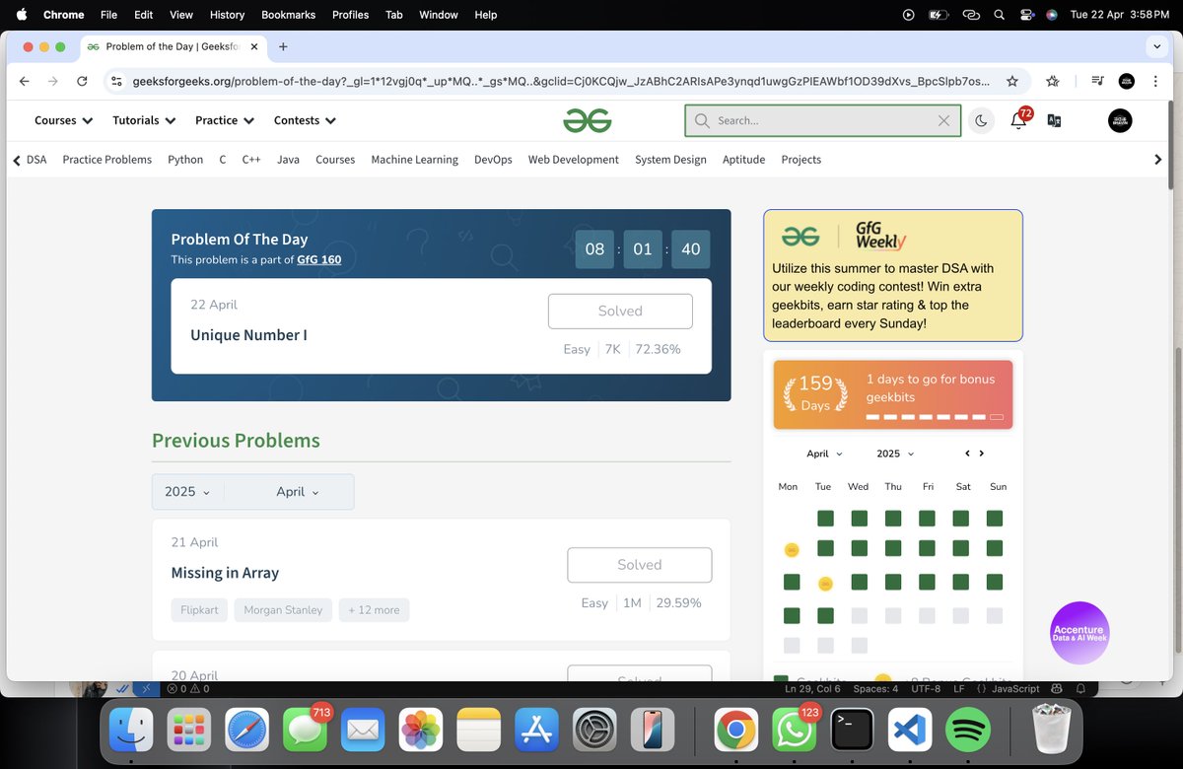Open notifications bell with 72 badge
Viewport: 1183px width, 769px height.
coord(1018,120)
